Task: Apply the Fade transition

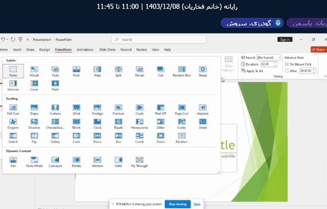Action: point(55,71)
